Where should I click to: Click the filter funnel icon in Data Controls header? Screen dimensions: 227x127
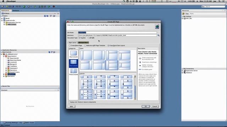(x=52, y=52)
